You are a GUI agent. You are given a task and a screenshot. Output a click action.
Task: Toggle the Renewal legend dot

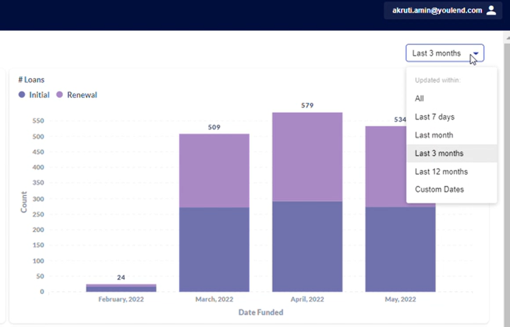(x=59, y=95)
